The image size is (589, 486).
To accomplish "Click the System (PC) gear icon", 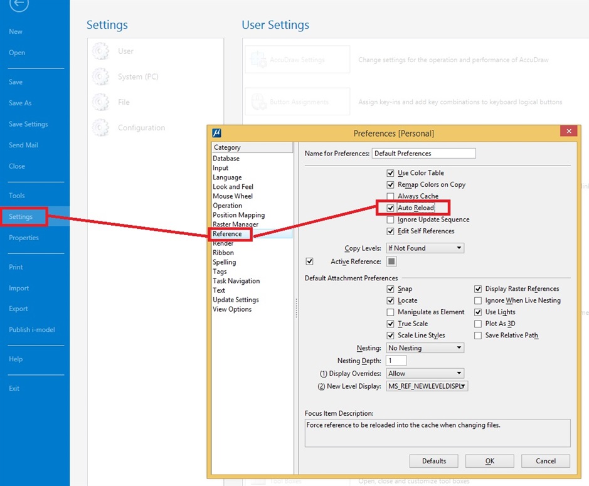I will (x=100, y=77).
